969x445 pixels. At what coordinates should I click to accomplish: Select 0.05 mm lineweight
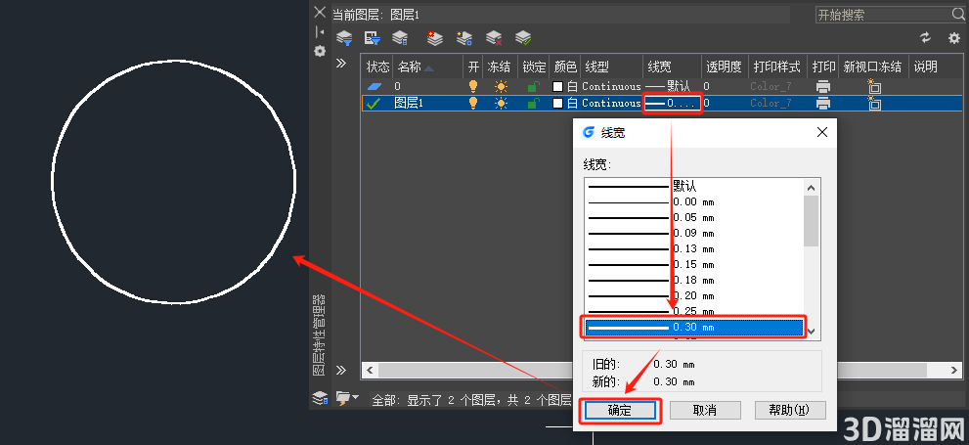(x=694, y=217)
